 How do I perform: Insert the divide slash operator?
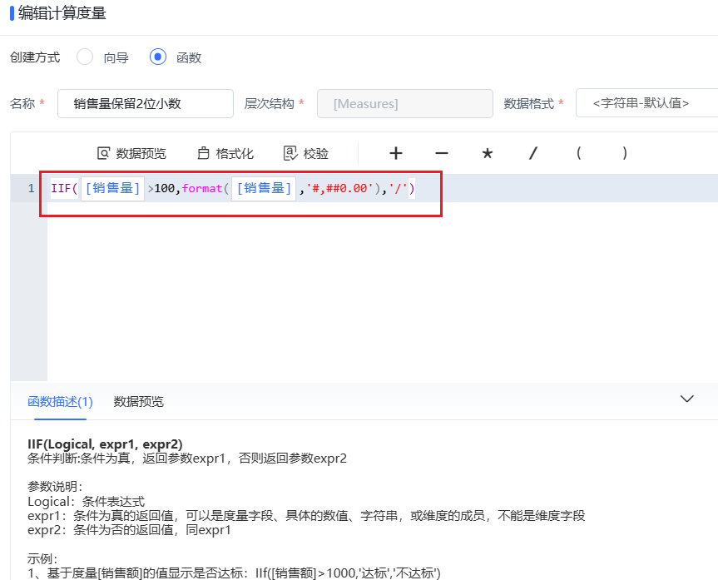point(533,153)
